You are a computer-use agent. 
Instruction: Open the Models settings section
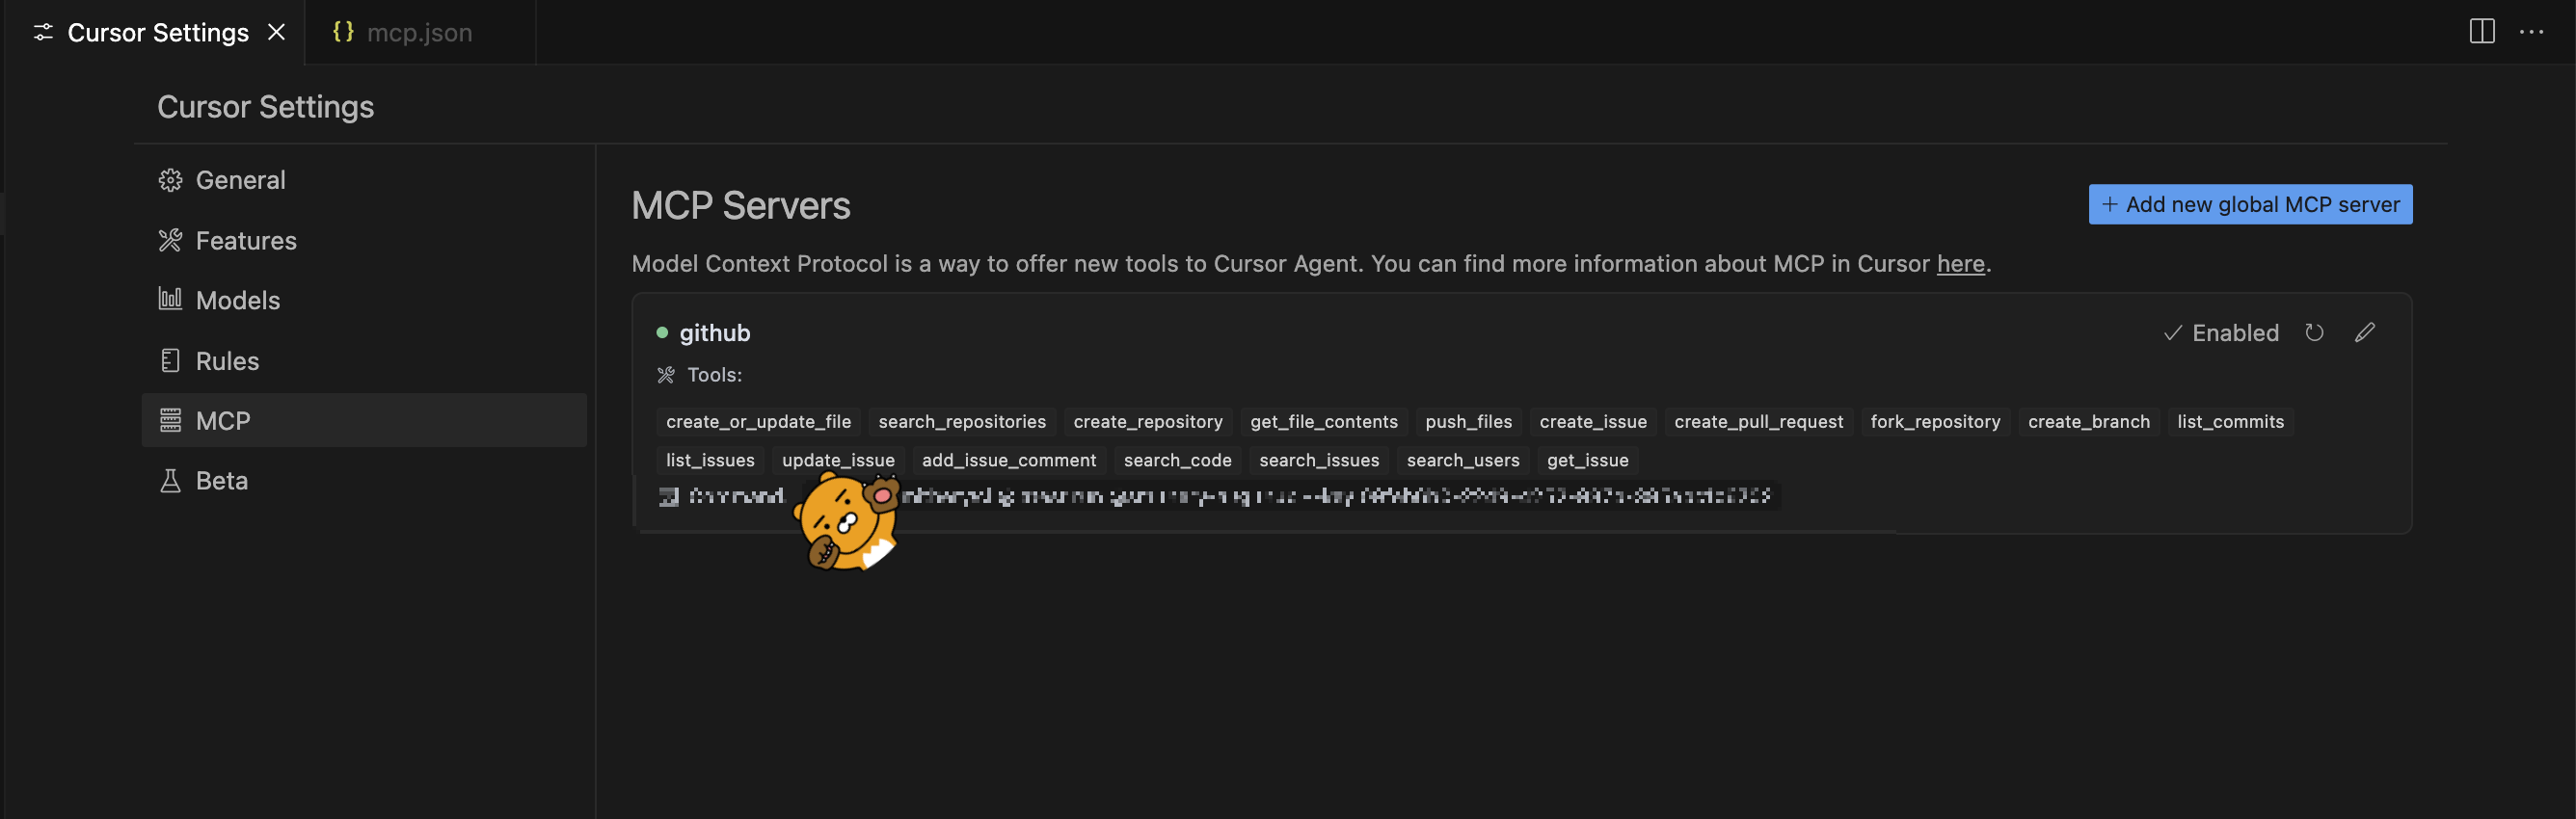(364, 300)
